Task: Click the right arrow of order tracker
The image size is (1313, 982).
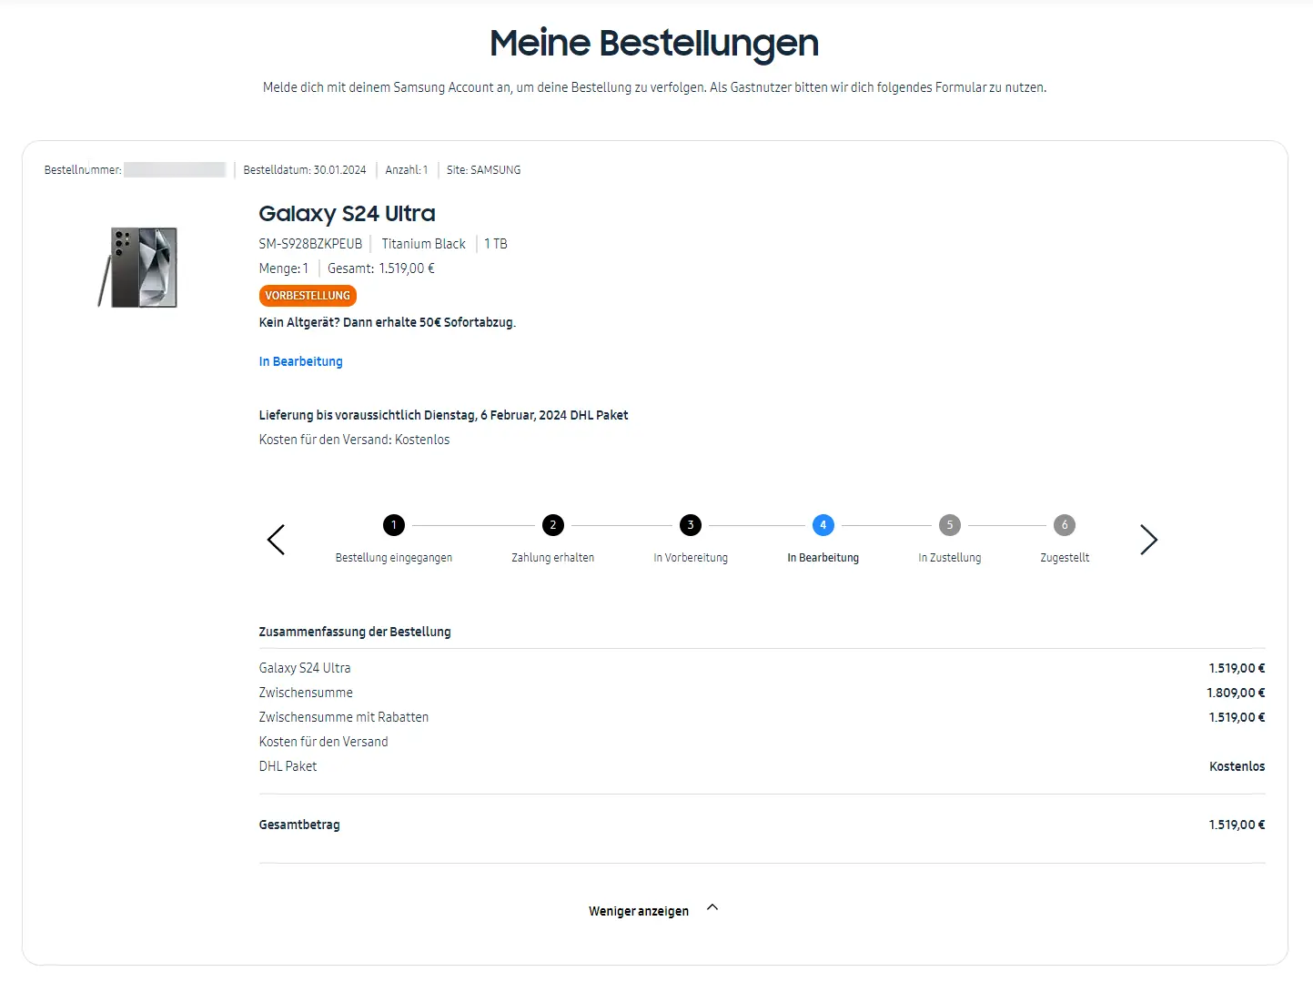Action: click(x=1149, y=540)
